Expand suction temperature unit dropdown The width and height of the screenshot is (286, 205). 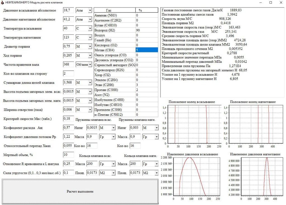pos(90,28)
